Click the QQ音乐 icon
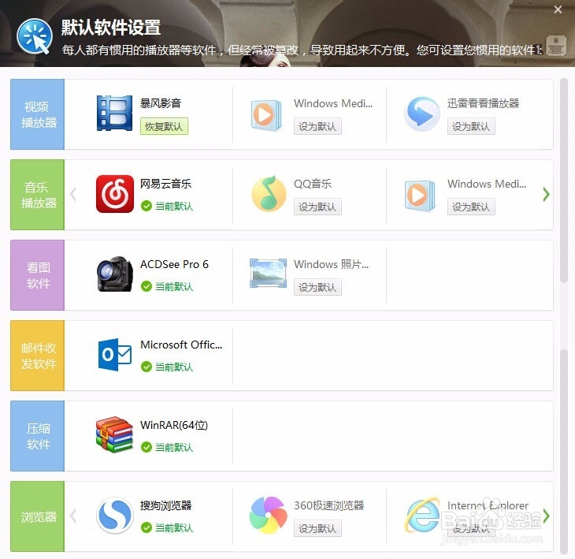 pos(269,194)
